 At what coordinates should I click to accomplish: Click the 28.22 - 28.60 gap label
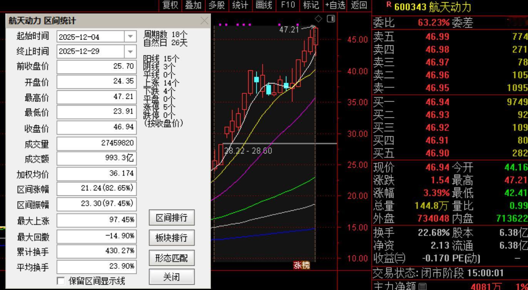click(248, 151)
